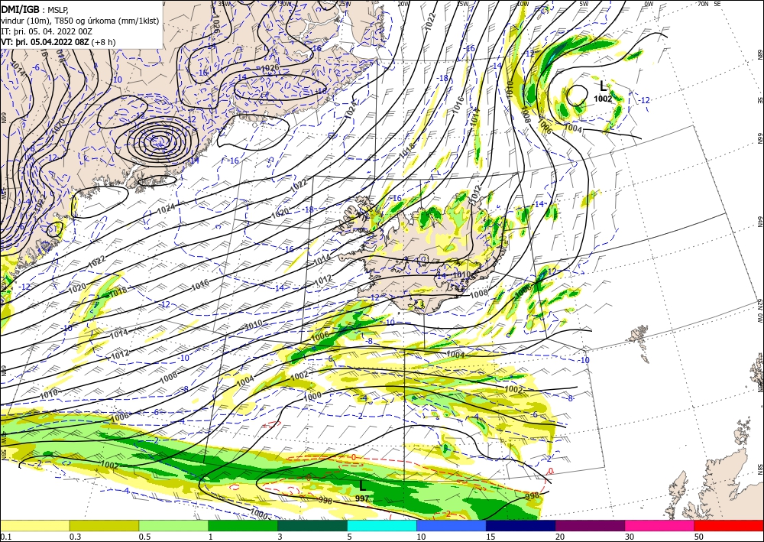Click the legend value 0.3
Screen dimensions: 764x542
coord(75,537)
